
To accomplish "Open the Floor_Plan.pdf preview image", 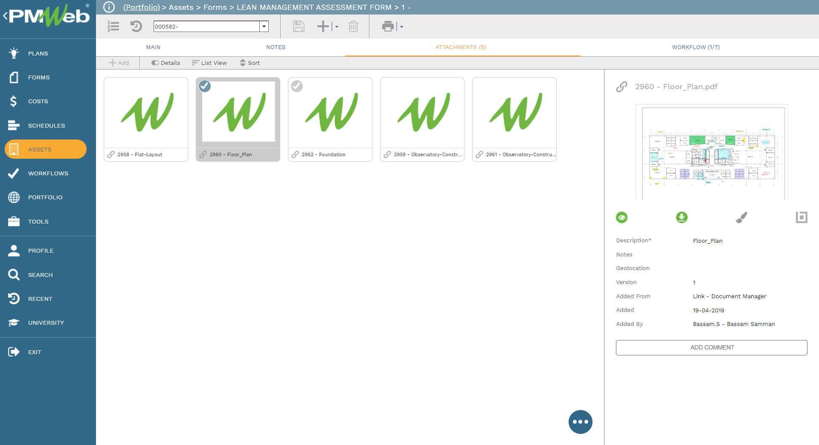I will 712,152.
